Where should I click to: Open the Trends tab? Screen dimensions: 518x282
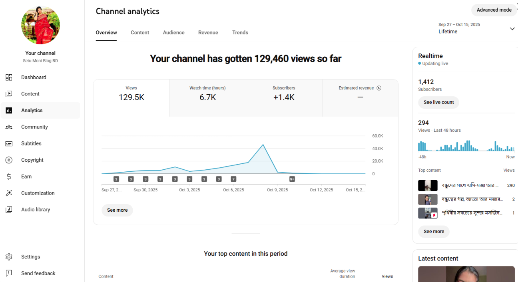pyautogui.click(x=240, y=32)
